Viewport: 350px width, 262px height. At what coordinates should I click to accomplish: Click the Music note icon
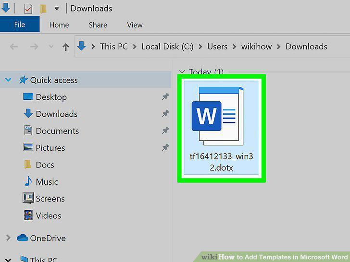[x=28, y=181]
